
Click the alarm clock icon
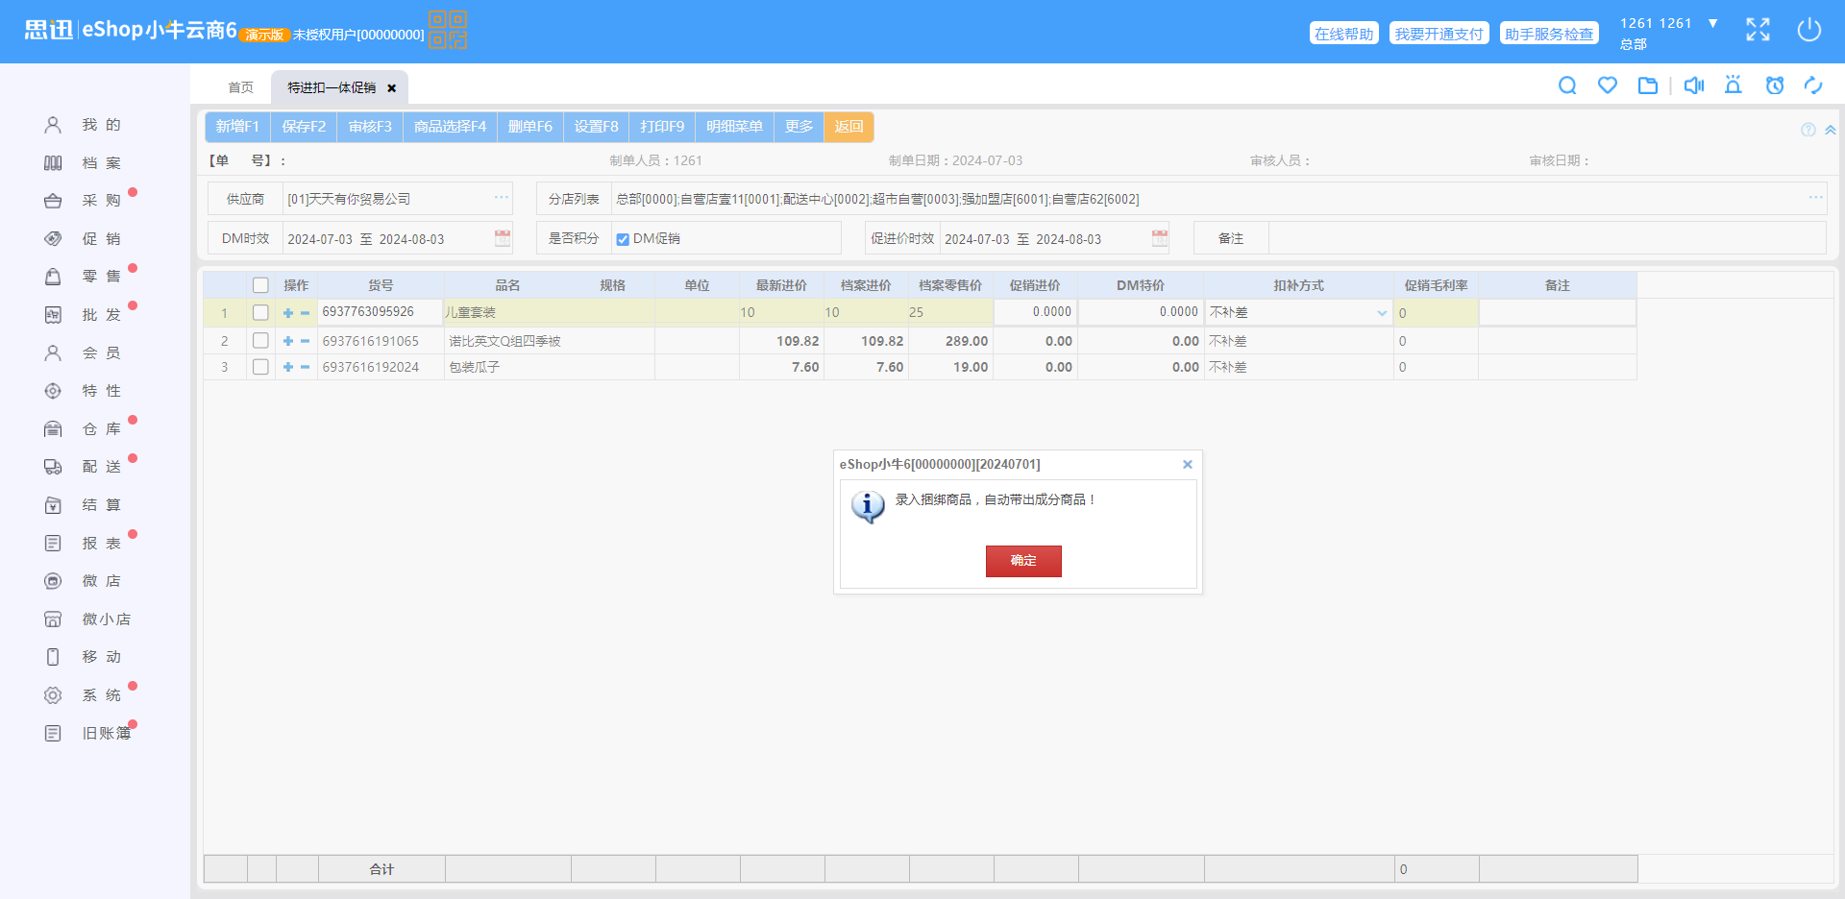(1775, 85)
